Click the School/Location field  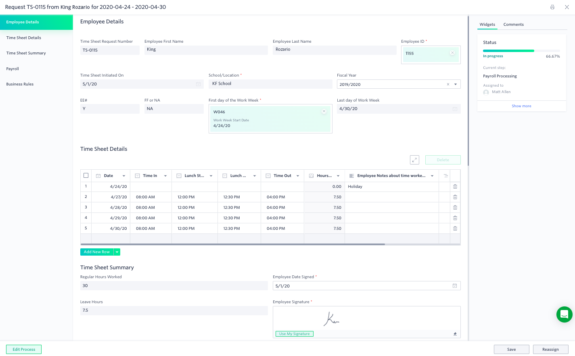(x=270, y=84)
